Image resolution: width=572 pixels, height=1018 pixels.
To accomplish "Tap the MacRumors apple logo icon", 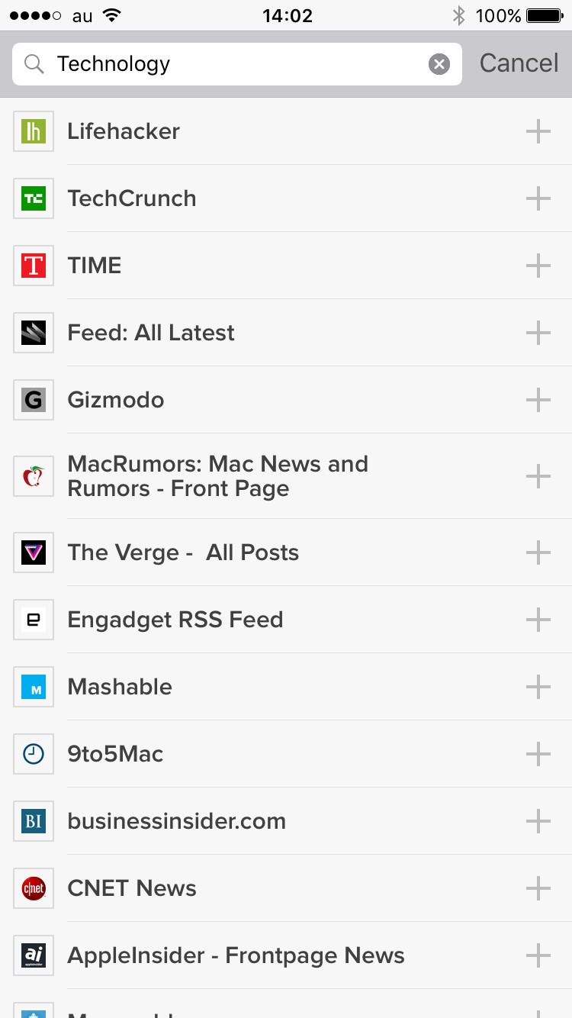I will (34, 476).
